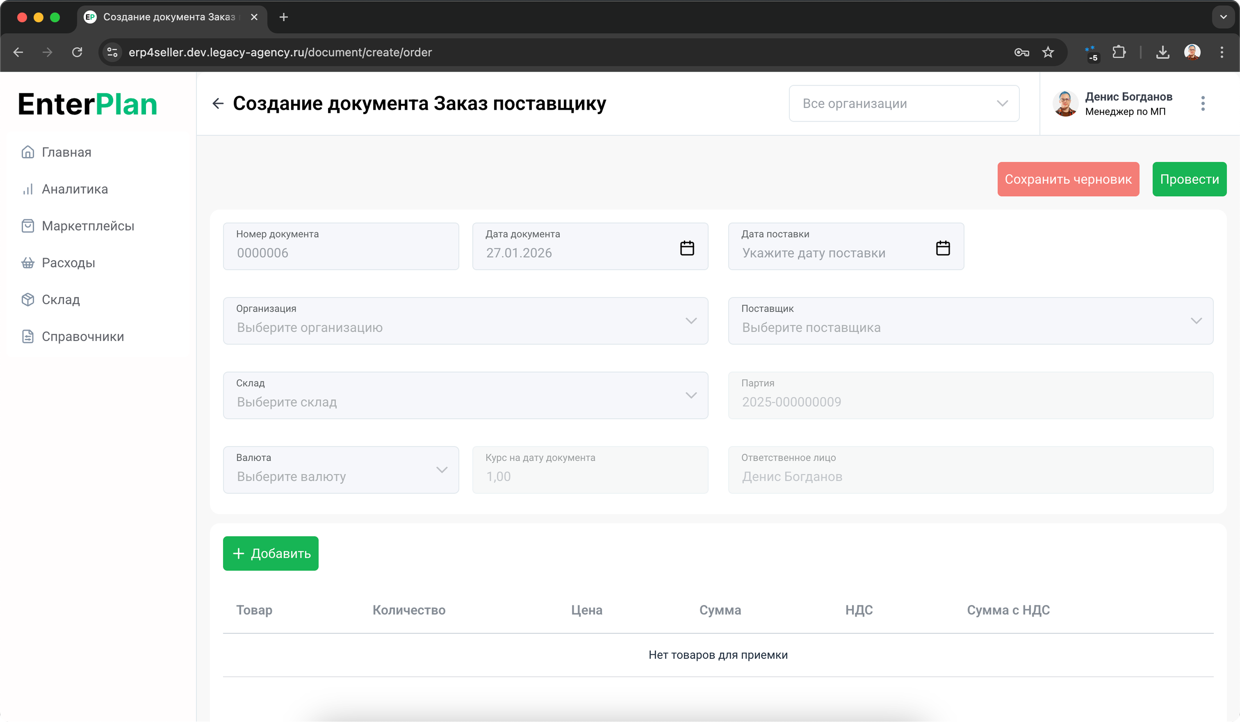Open browser extensions puzzle icon

1119,52
